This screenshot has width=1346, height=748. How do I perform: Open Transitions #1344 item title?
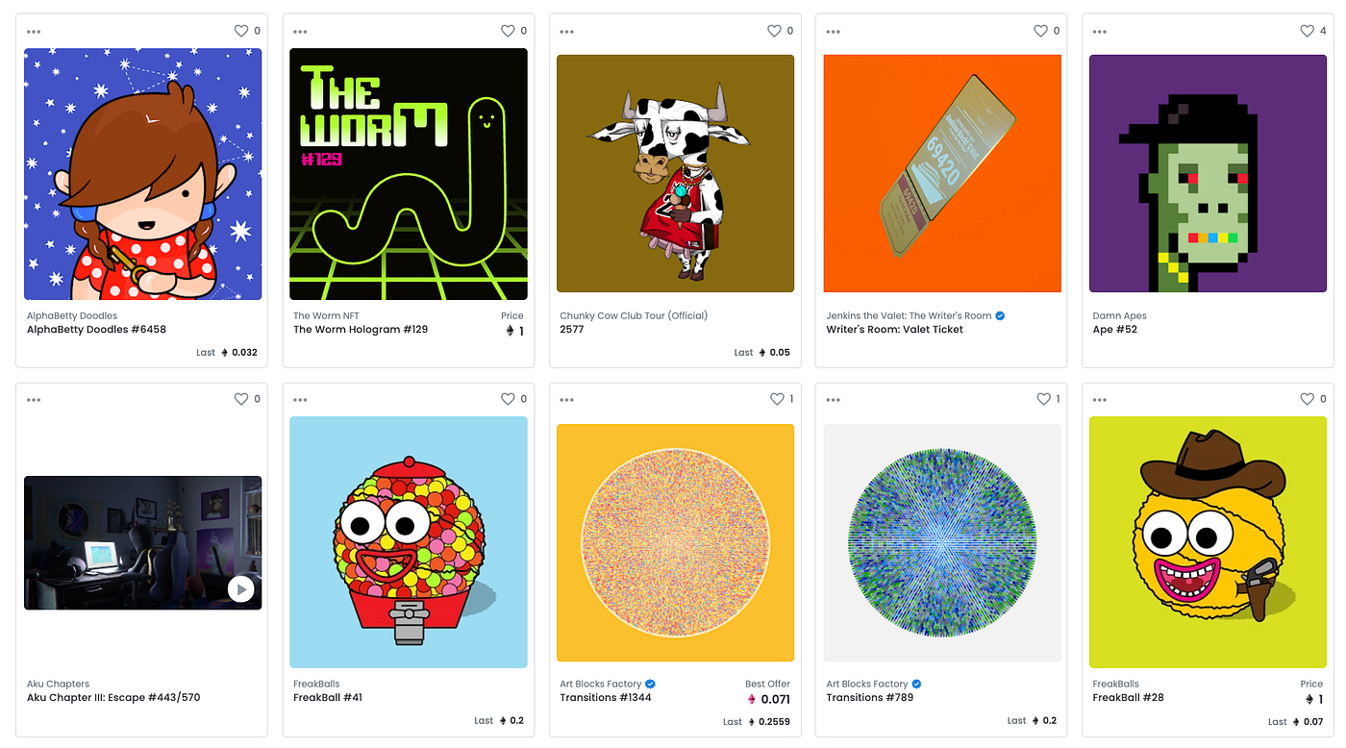click(x=606, y=697)
